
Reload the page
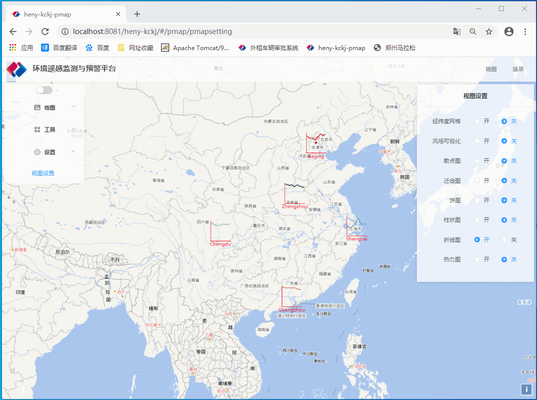pyautogui.click(x=45, y=32)
